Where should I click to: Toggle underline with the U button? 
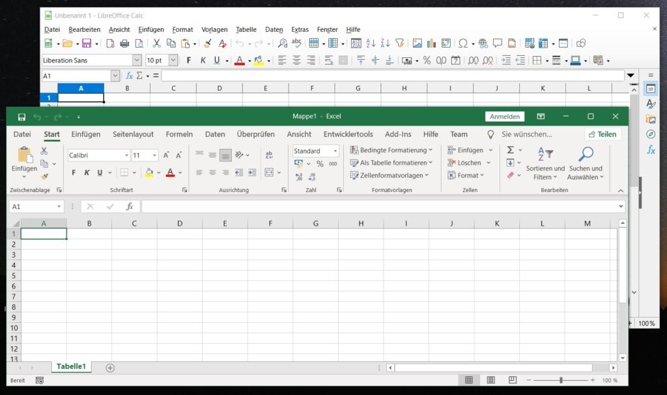99,172
